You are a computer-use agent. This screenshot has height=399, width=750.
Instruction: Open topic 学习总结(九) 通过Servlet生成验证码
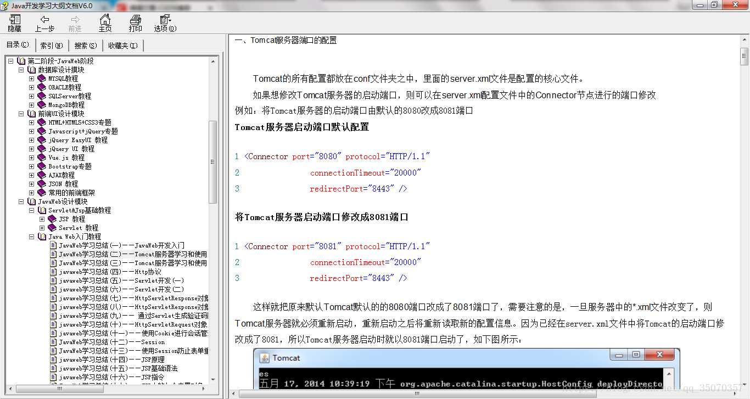click(x=133, y=316)
